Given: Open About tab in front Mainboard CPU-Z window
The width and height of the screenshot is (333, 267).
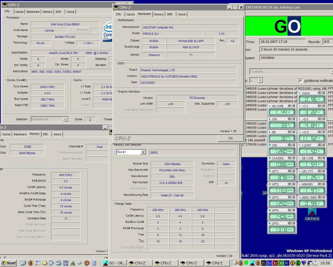Looking at the screenshot, I should pos(181,14).
